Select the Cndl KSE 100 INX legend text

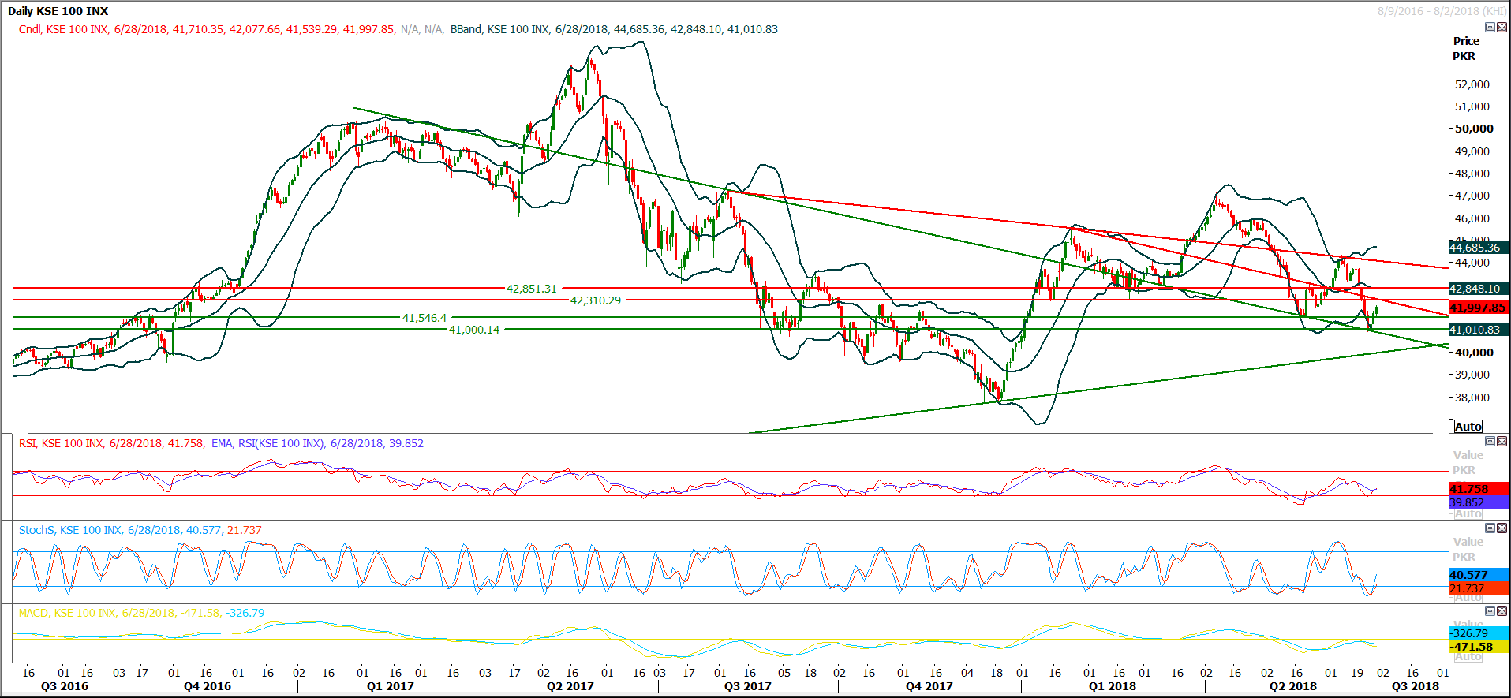[x=207, y=29]
